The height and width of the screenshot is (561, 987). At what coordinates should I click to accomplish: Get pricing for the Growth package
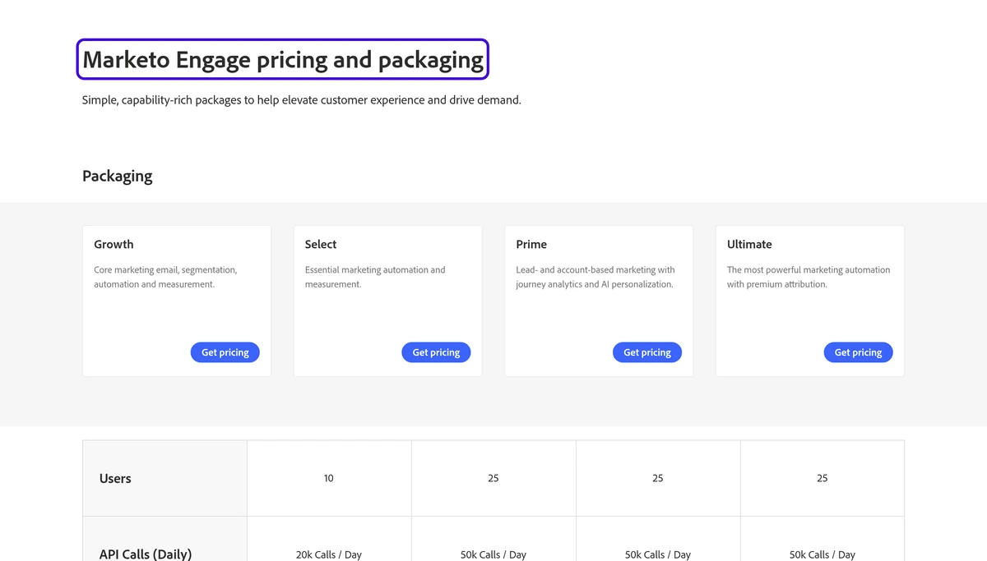[x=225, y=352]
